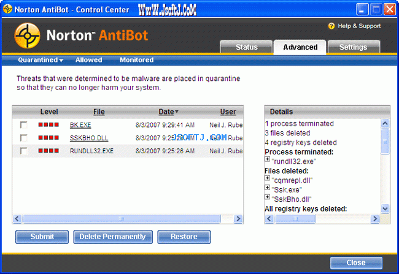Screen dimensions: 399x274
Task: Sort the list by Date column
Action: click(168, 112)
